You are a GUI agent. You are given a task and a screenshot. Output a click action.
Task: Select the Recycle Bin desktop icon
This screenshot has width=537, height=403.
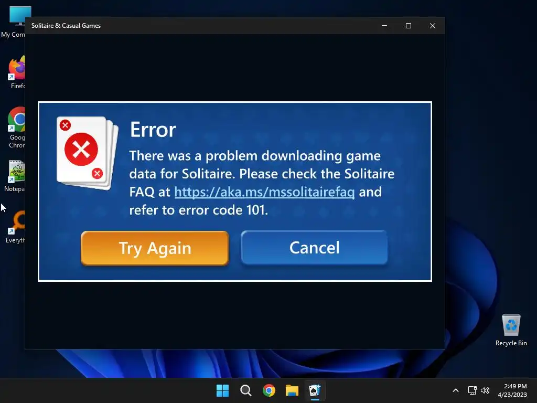tap(511, 330)
